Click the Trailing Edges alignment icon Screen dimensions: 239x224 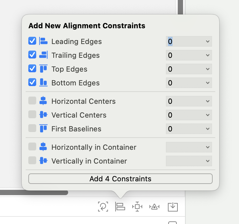pyautogui.click(x=43, y=55)
